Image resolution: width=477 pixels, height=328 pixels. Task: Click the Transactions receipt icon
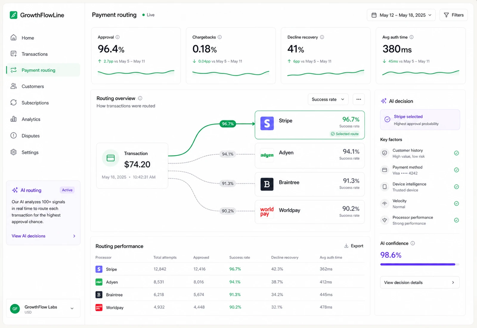(13, 54)
